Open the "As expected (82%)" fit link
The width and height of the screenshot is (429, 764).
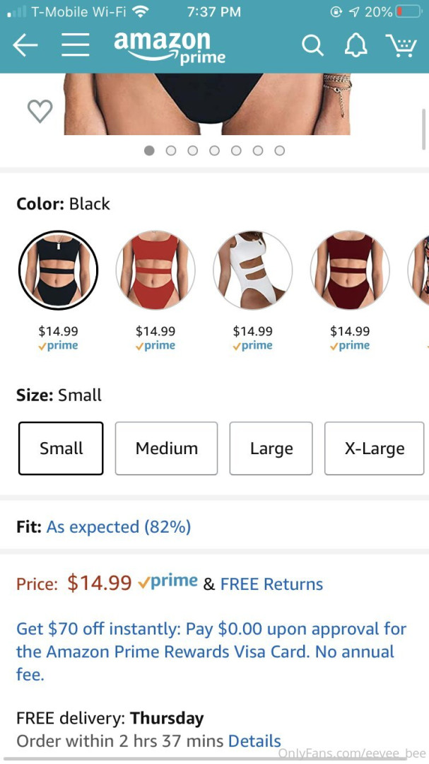(119, 527)
